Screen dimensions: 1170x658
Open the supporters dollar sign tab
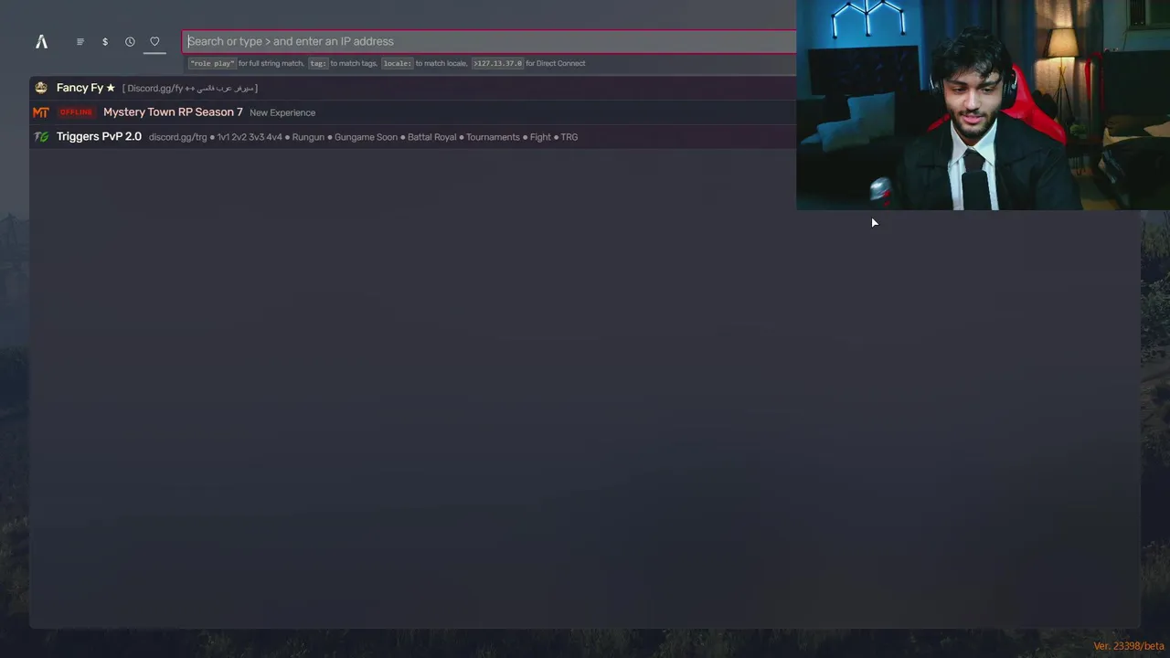tap(105, 41)
